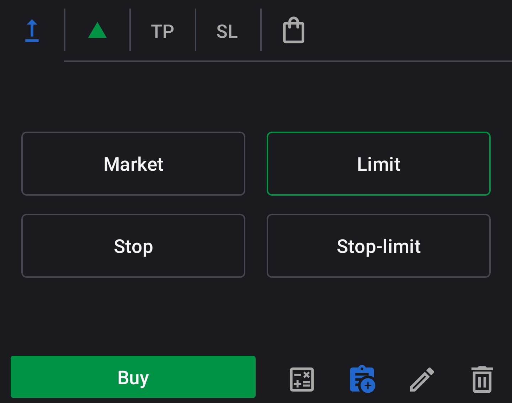This screenshot has width=512, height=403.
Task: Select the Market order type
Action: (x=133, y=164)
